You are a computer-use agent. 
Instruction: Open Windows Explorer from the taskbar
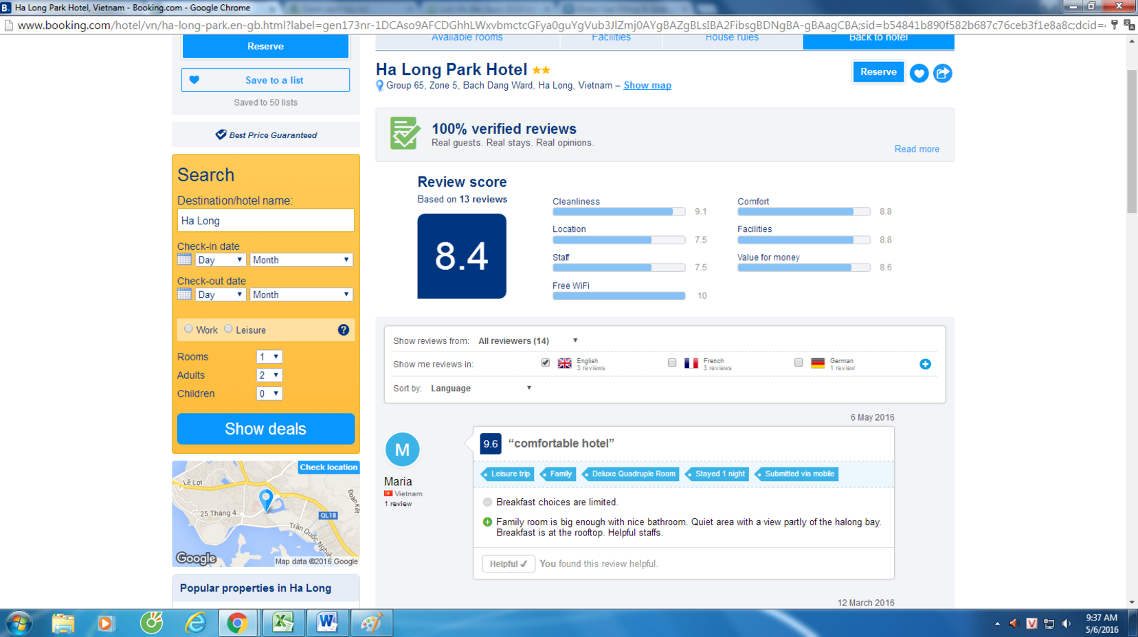(63, 623)
